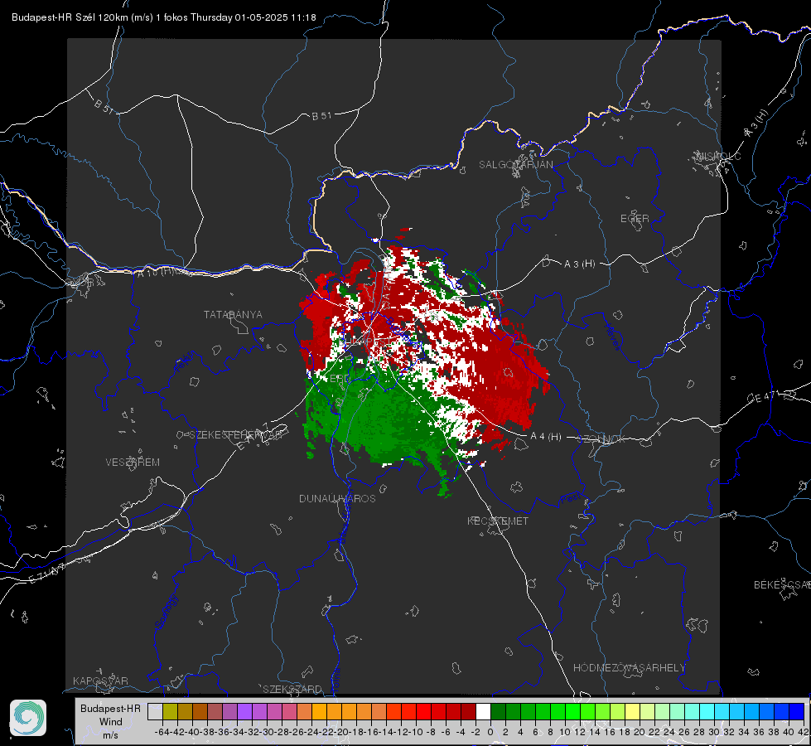Select the EGER city label
The width and height of the screenshot is (811, 746).
[x=635, y=219]
